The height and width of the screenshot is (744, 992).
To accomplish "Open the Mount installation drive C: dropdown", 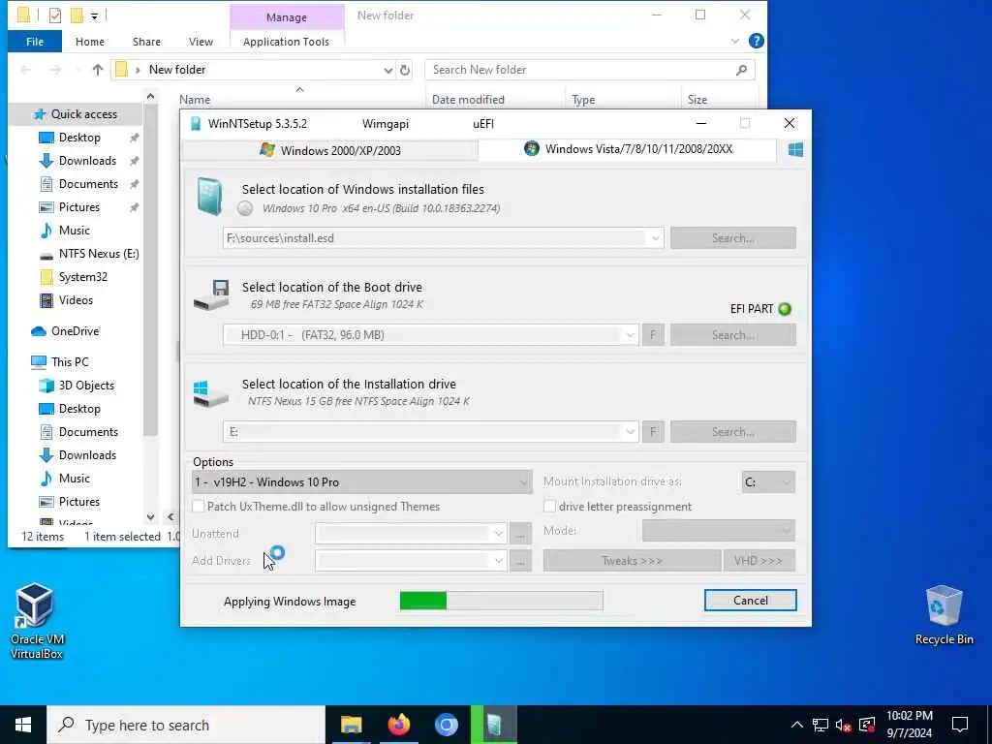I will click(768, 482).
